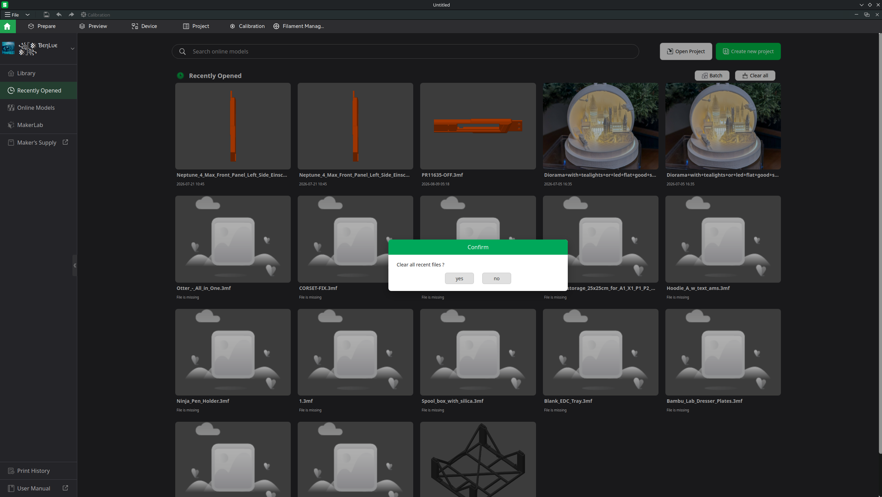The image size is (882, 497).
Task: Click the BenLue user avatar
Action: pos(8,48)
